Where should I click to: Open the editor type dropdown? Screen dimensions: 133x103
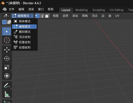pos(6,16)
